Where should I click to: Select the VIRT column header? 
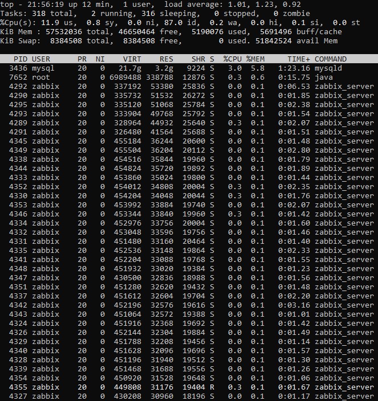pyautogui.click(x=132, y=59)
